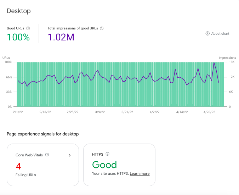Image resolution: width=239 pixels, height=195 pixels.
Task: Open help icon beside Total impressions label
Action: point(102,28)
